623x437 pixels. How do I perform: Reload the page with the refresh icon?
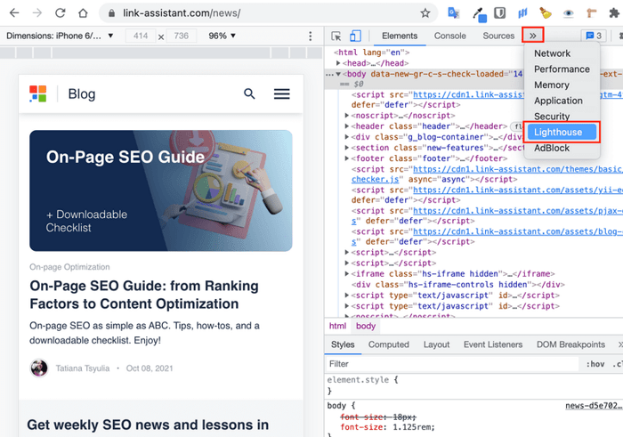click(60, 13)
